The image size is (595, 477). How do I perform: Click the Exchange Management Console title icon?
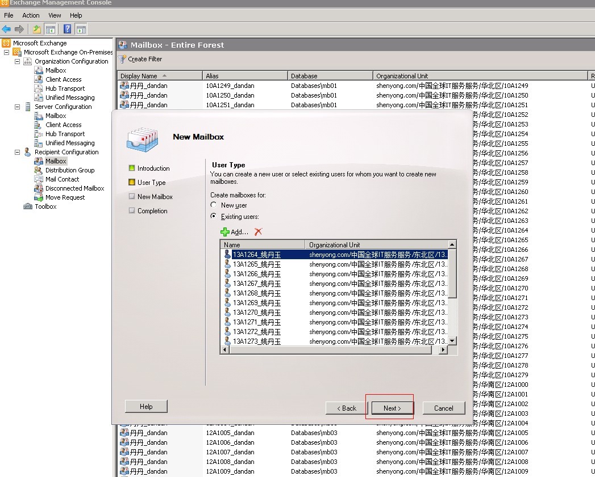point(4,3)
